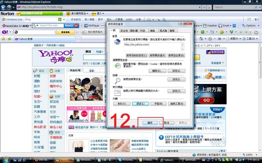Click the news photo thumbnail

point(86,88)
